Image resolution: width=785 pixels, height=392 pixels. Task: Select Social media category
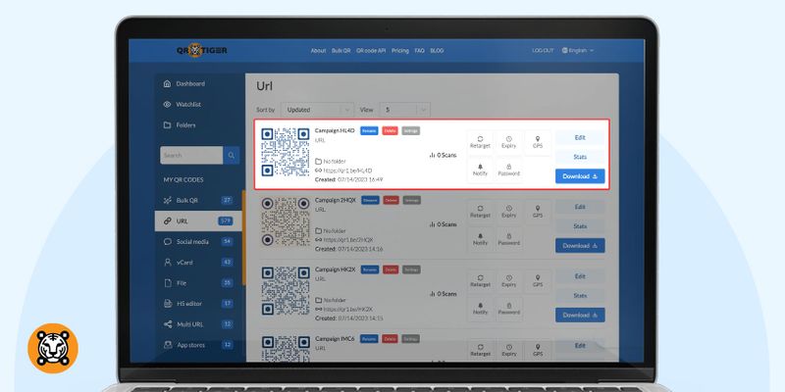click(198, 242)
